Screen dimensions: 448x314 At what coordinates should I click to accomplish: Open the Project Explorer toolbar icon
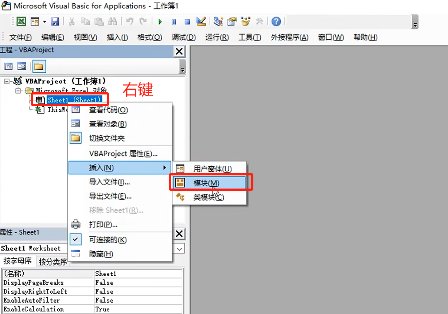[218, 22]
